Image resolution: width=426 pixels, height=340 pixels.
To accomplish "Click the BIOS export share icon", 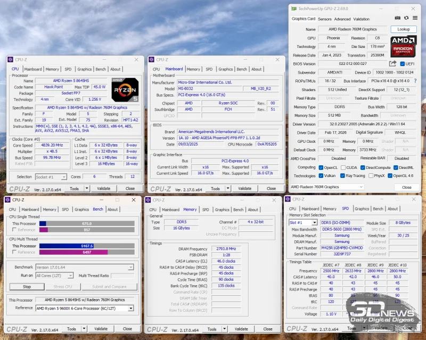I will point(392,64).
